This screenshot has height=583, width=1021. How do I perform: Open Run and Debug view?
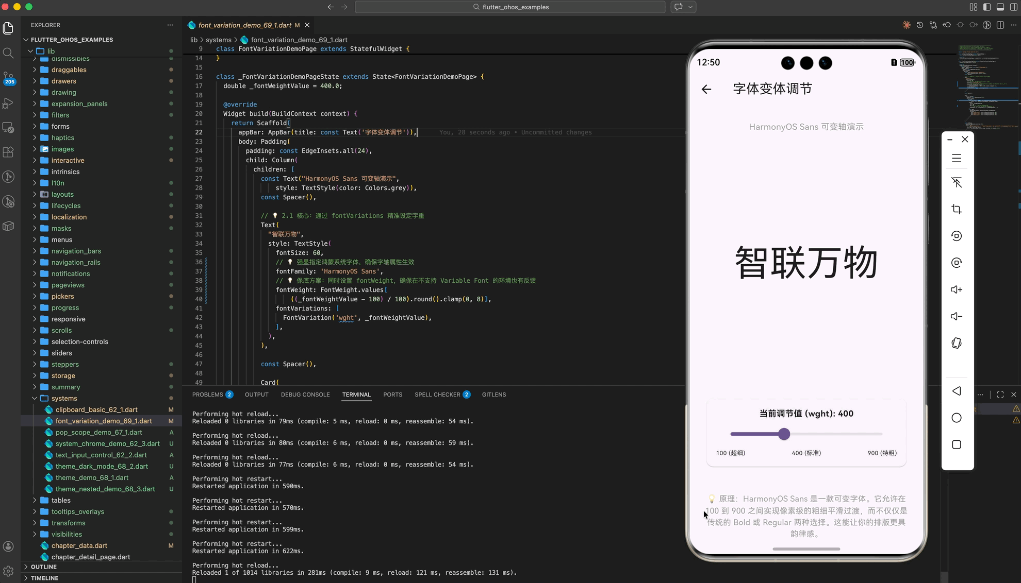click(8, 103)
